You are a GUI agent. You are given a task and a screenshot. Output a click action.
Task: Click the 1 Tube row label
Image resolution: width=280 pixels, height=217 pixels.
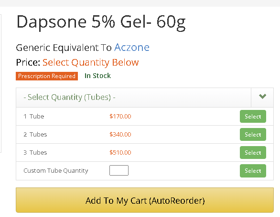click(34, 116)
